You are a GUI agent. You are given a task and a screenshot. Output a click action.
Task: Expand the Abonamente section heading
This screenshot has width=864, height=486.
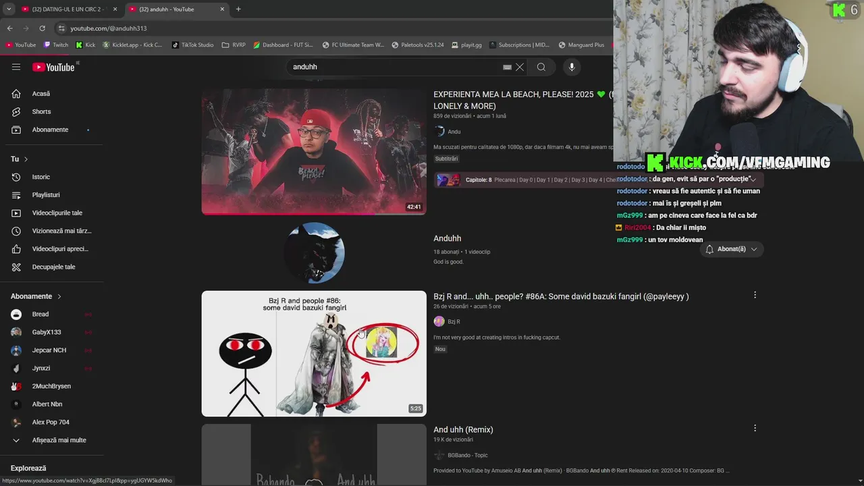click(x=36, y=296)
